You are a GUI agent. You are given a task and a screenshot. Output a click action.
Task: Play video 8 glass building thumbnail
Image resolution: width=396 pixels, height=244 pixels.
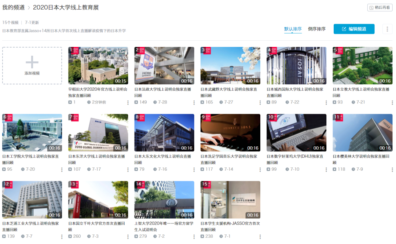point(164,132)
